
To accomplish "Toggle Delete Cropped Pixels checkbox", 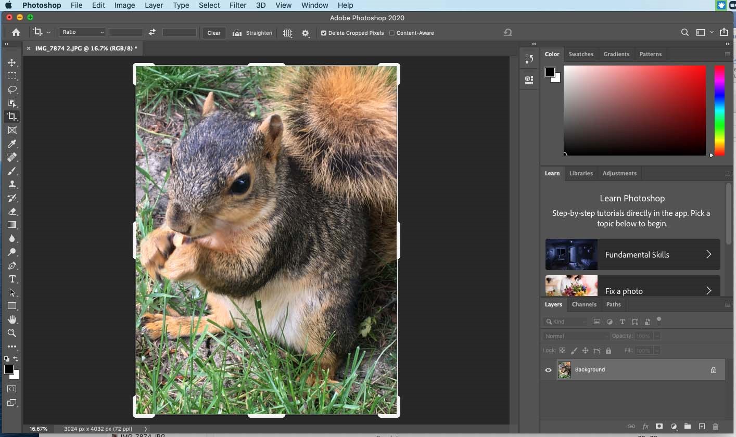I will tap(324, 33).
